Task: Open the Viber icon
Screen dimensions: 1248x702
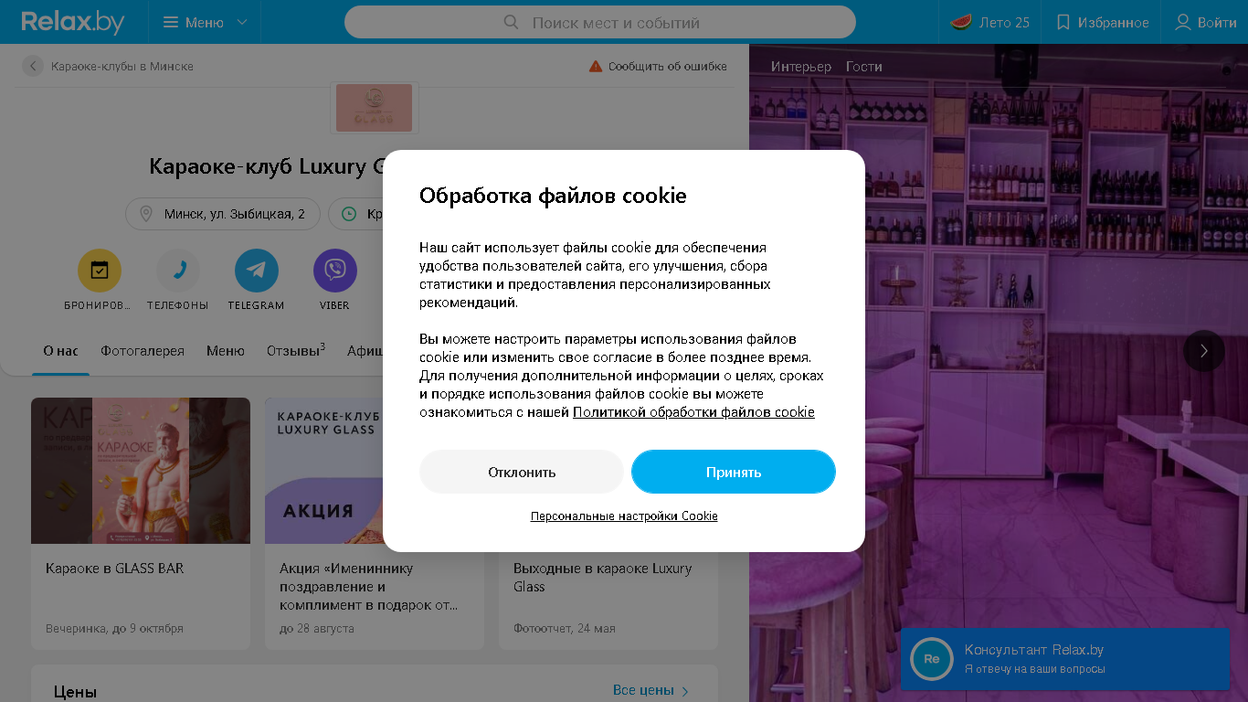Action: pos(335,271)
